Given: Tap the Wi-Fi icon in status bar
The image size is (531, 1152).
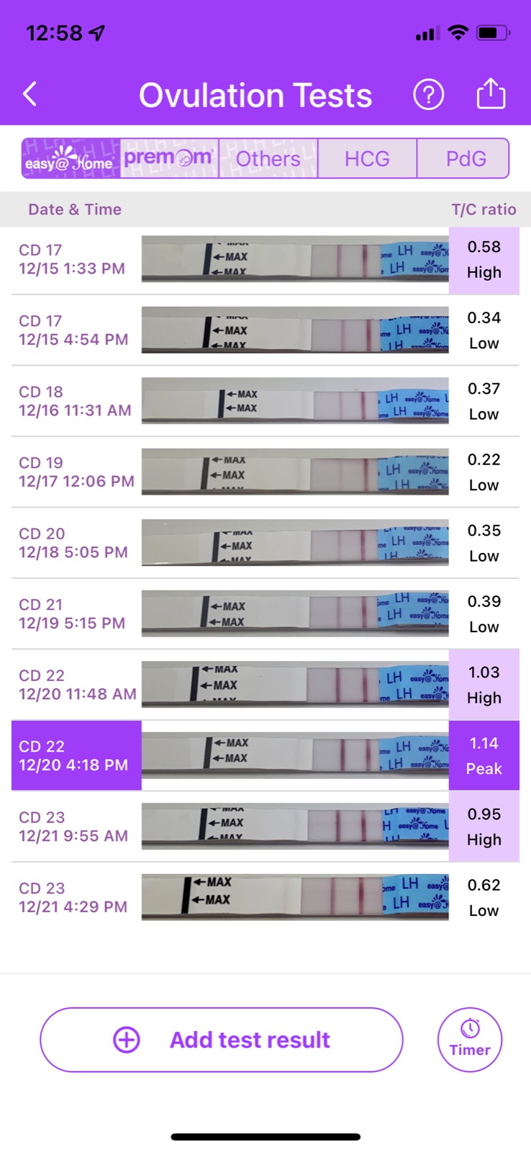Looking at the screenshot, I should click(x=457, y=33).
